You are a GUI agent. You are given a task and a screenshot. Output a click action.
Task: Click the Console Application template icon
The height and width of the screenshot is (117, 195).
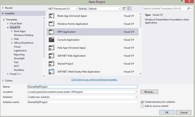point(51,40)
